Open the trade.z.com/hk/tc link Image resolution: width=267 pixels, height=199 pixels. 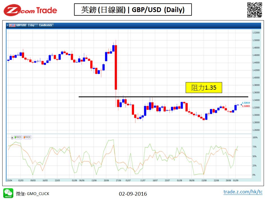pyautogui.click(x=243, y=192)
